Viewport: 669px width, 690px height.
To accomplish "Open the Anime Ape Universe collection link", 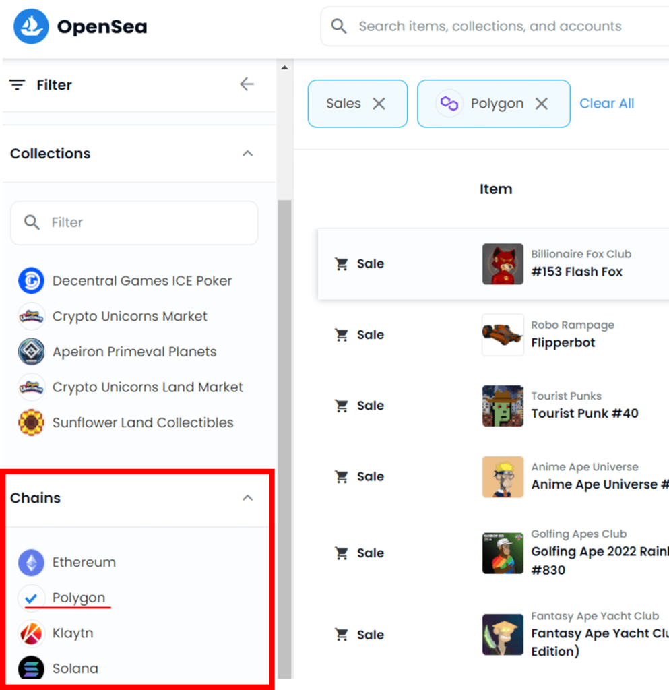I will (585, 467).
